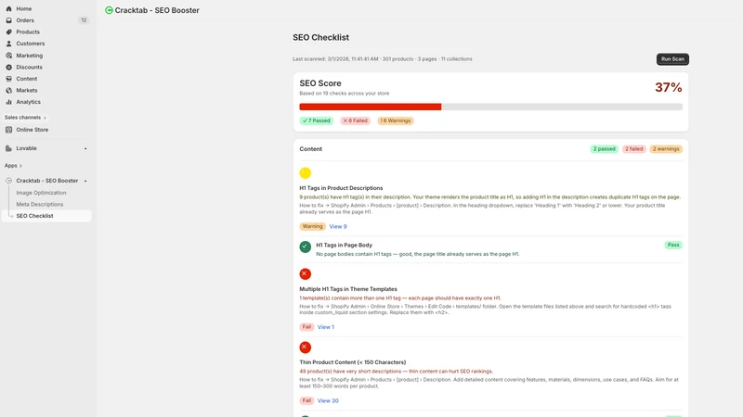This screenshot has width=743, height=417.
Task: Click the Markets globe icon
Action: tap(8, 90)
